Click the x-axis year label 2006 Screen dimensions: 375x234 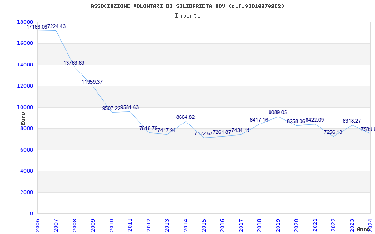[x=37, y=225]
